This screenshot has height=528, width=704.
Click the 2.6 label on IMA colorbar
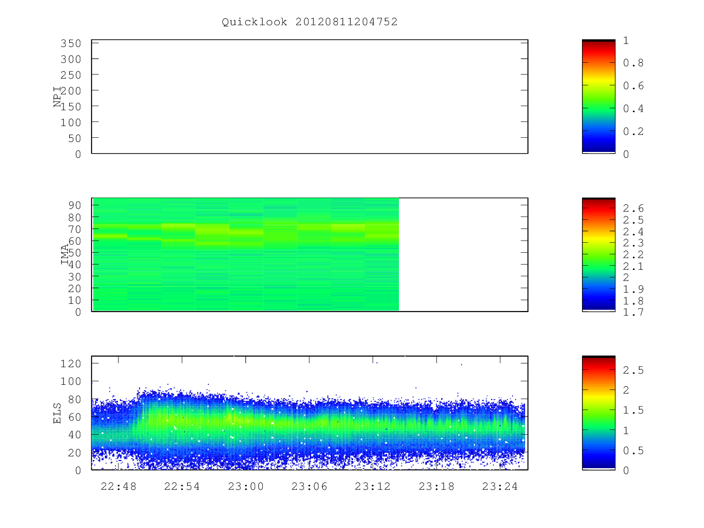coord(633,208)
